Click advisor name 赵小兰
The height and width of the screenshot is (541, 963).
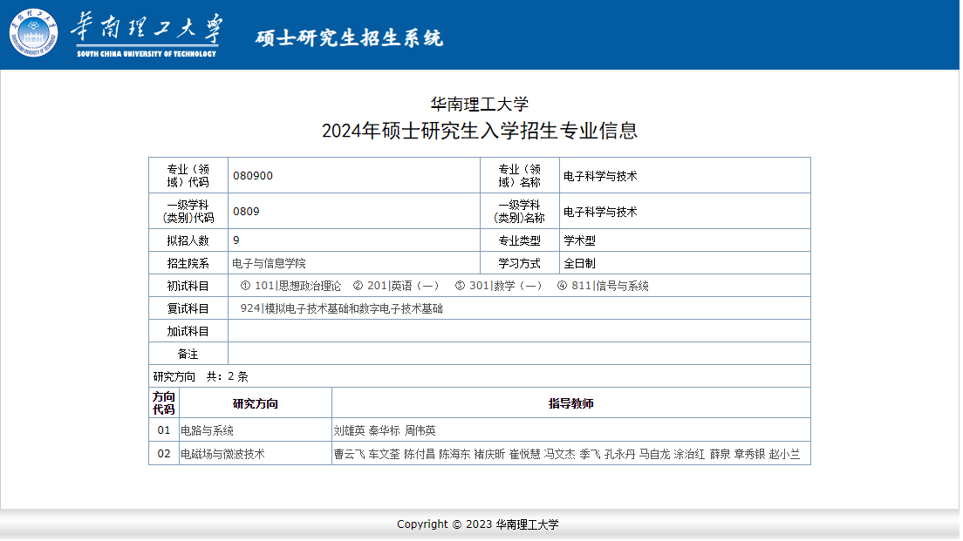pos(785,455)
